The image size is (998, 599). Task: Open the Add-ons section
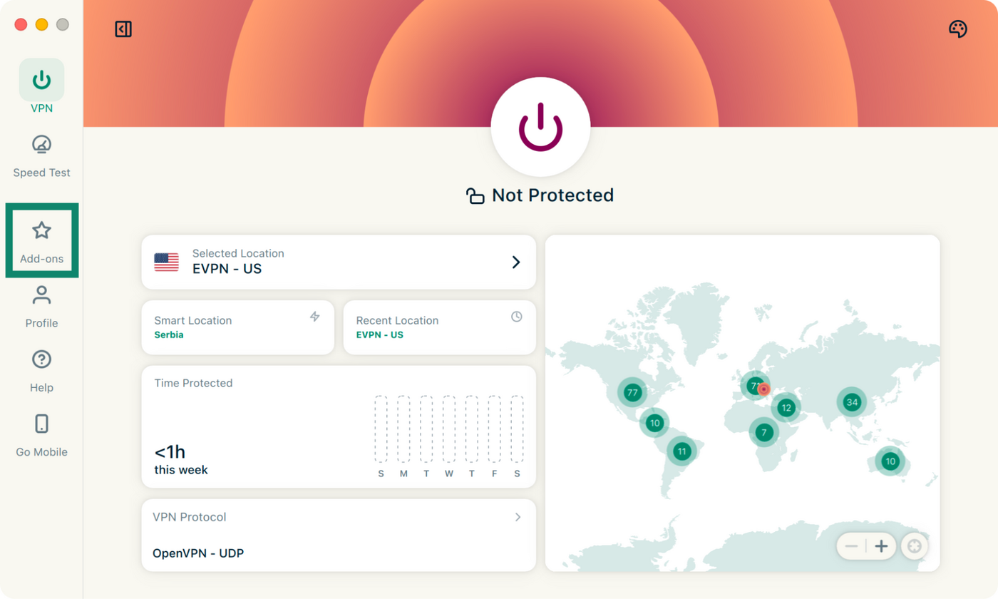click(x=42, y=241)
